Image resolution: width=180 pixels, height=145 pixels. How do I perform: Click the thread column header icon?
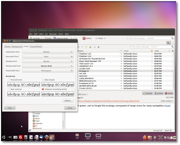(121, 51)
